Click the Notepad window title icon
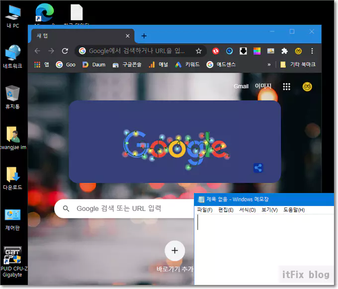338x289 pixels. 201,199
